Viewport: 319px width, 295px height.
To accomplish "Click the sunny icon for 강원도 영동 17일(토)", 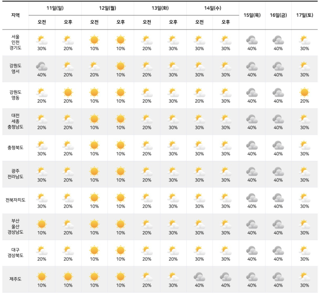I will point(304,92).
